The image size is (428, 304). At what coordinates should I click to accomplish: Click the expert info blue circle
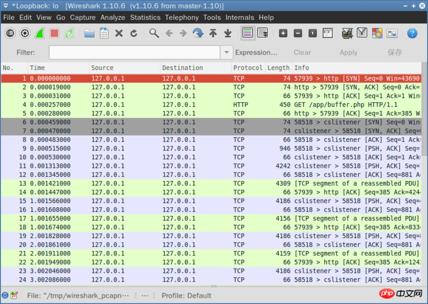[5, 295]
